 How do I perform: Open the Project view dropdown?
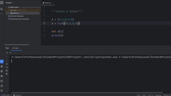(x=10, y=3)
